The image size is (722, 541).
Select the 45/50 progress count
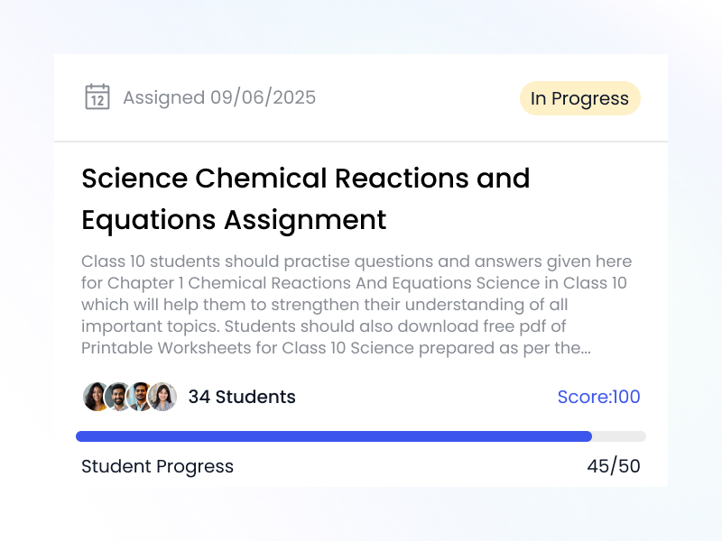click(x=614, y=466)
